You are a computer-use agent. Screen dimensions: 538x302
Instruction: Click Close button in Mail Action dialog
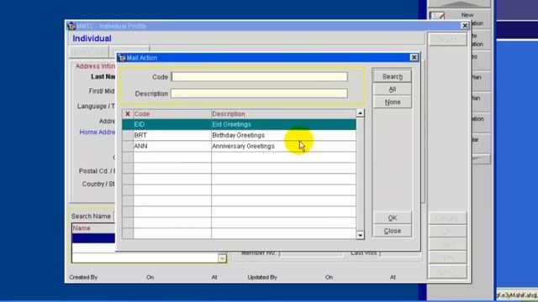pyautogui.click(x=393, y=231)
